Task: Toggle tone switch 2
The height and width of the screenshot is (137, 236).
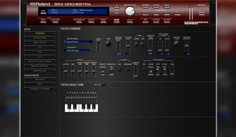Action: [156, 15]
